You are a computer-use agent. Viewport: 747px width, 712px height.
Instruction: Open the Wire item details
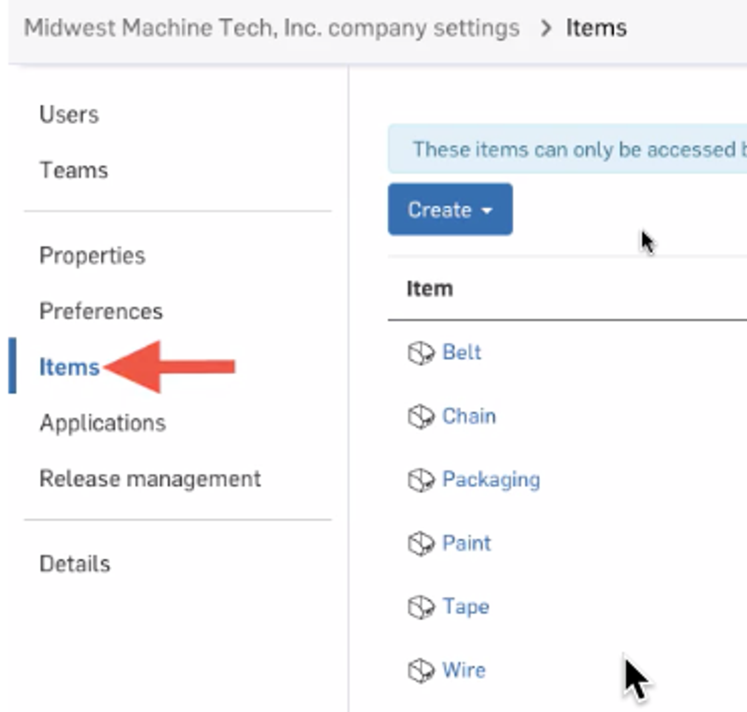tap(464, 670)
